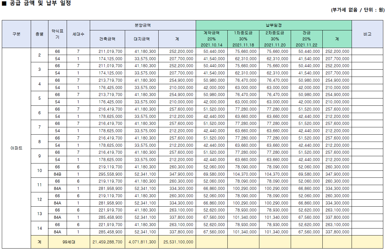386x251 pixels.
Task: Select floor number '12' cell
Action: pos(40,199)
